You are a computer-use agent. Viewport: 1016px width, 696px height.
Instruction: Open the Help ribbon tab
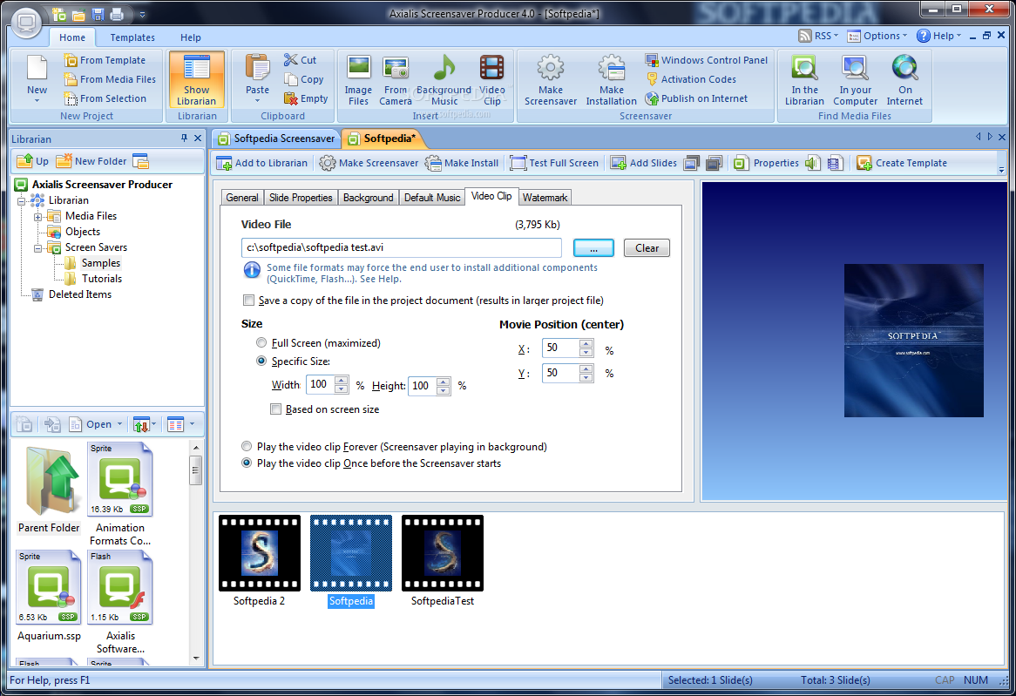click(x=191, y=37)
